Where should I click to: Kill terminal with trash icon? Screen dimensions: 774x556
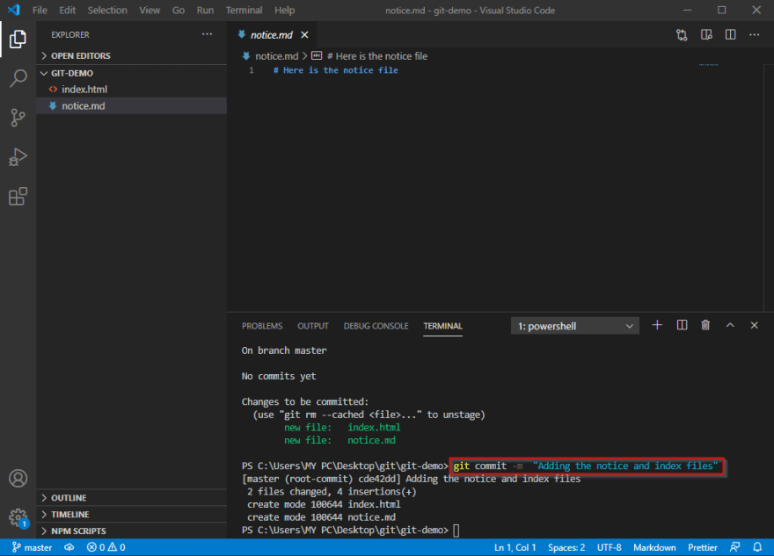coord(705,325)
